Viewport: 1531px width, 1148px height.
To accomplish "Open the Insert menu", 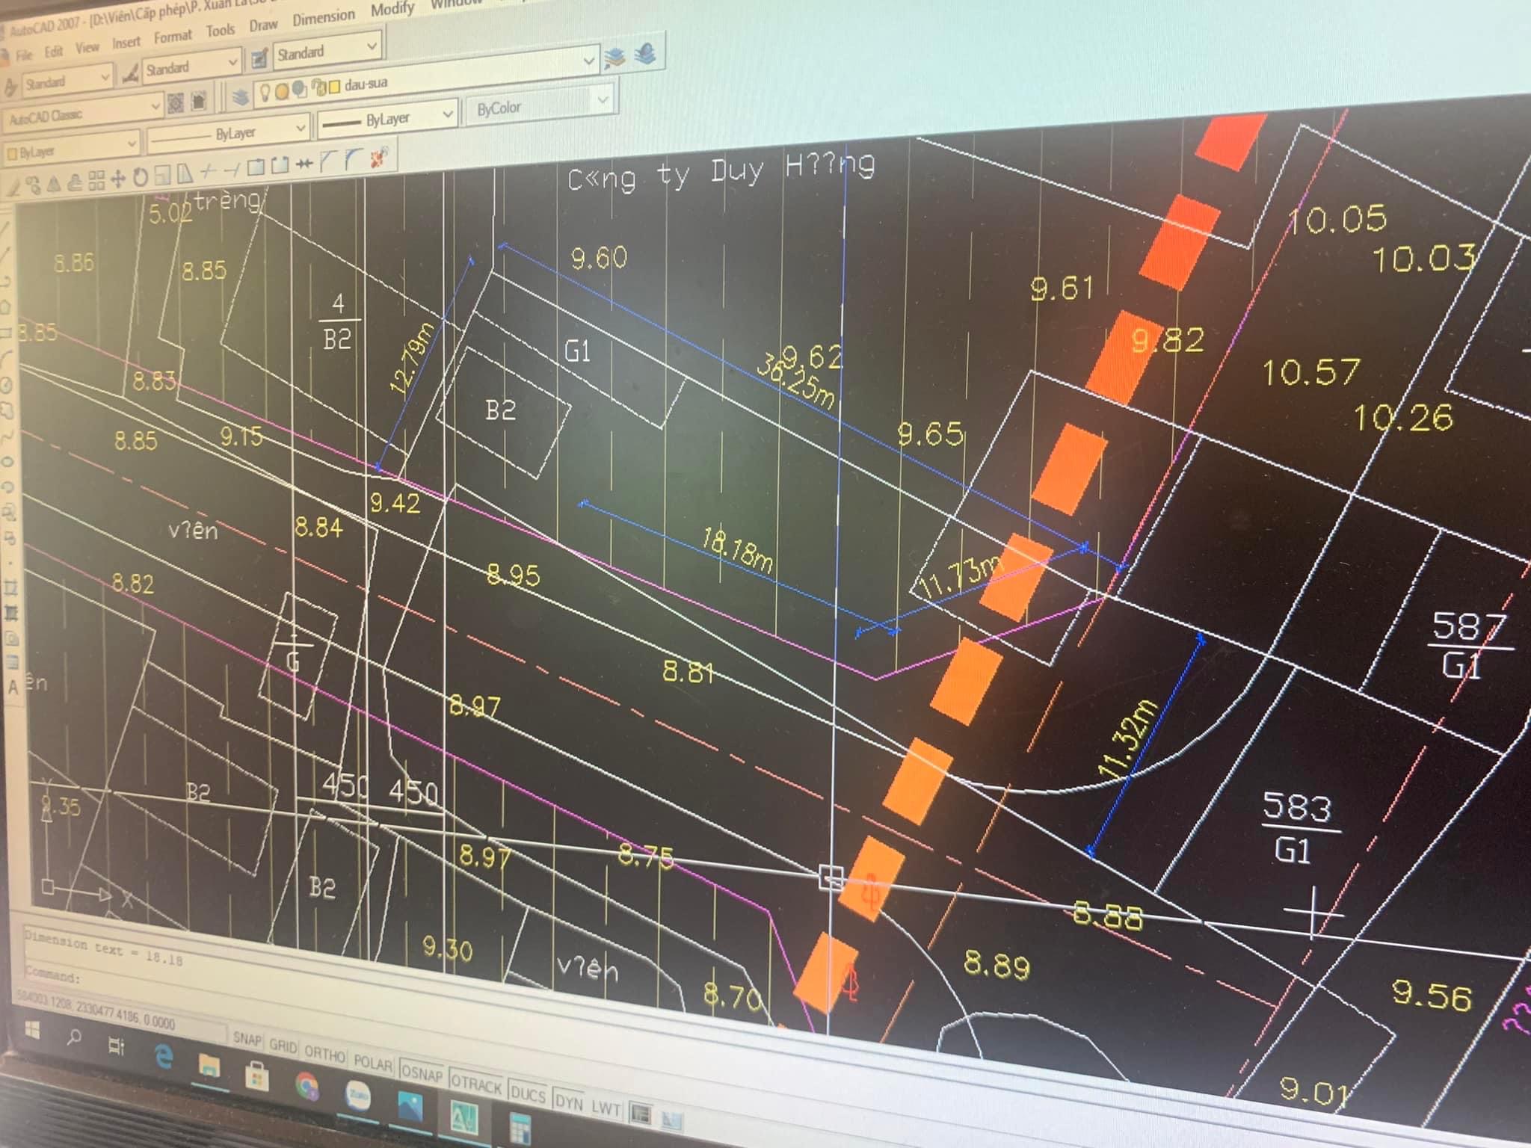I will (x=126, y=43).
